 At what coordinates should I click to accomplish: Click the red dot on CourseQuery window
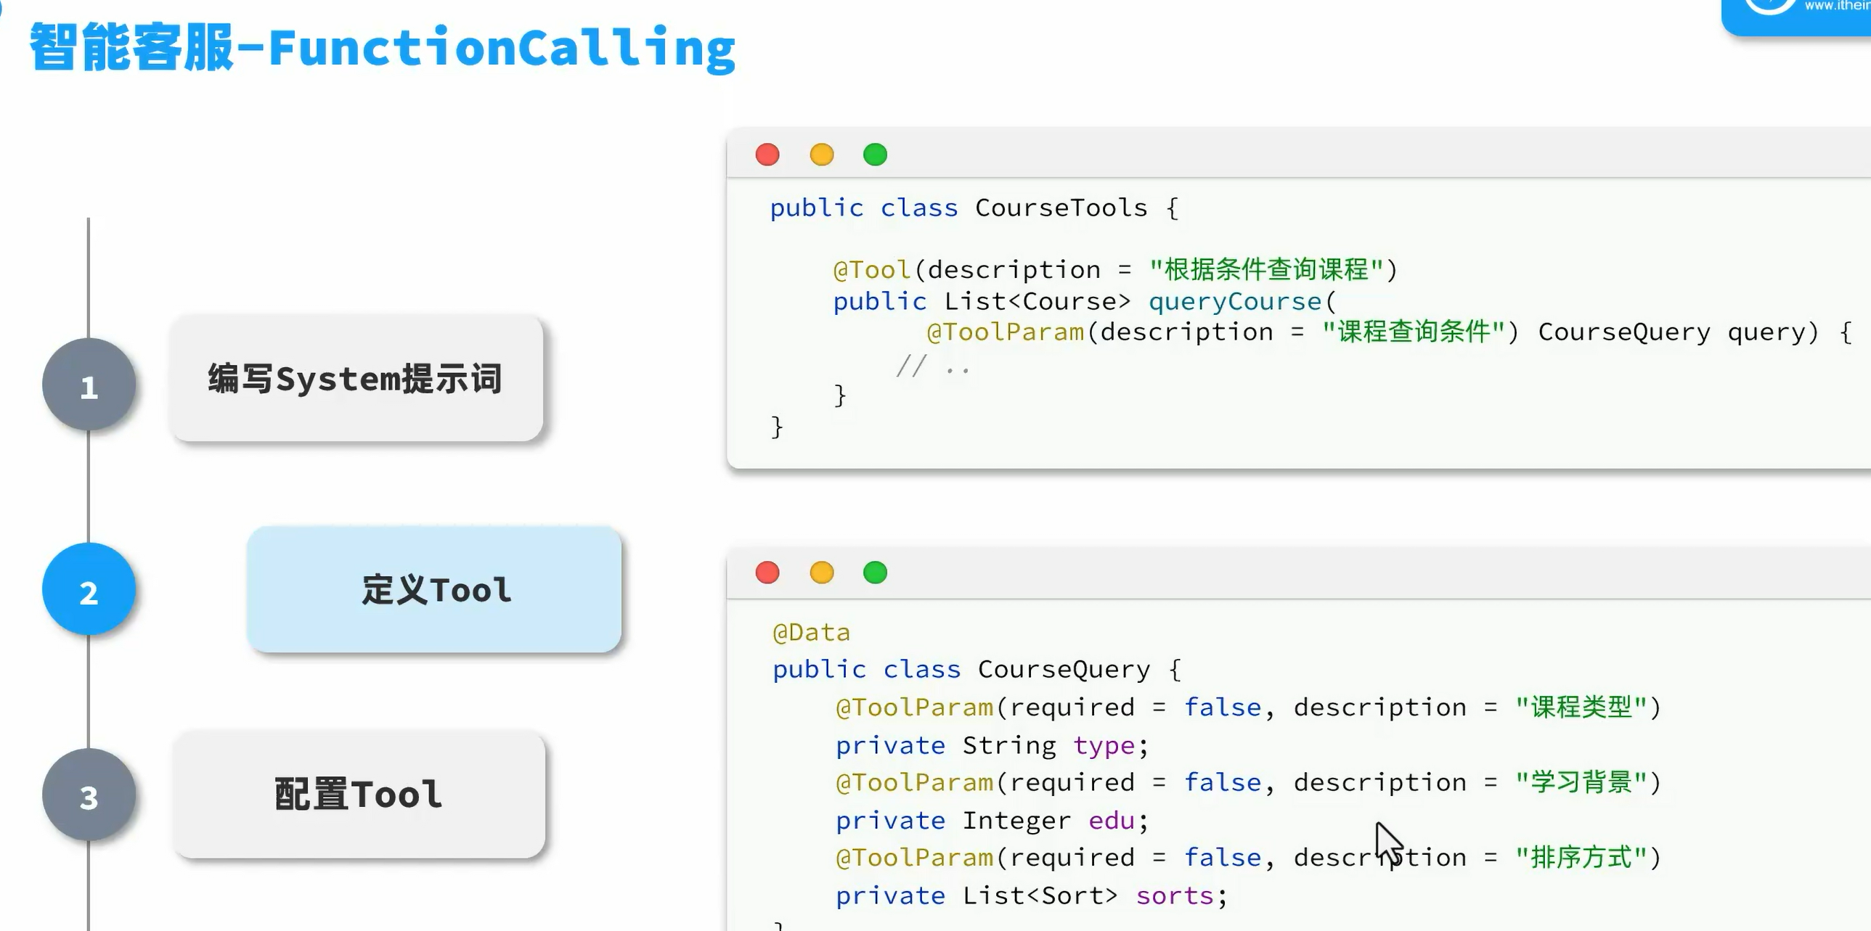click(767, 573)
